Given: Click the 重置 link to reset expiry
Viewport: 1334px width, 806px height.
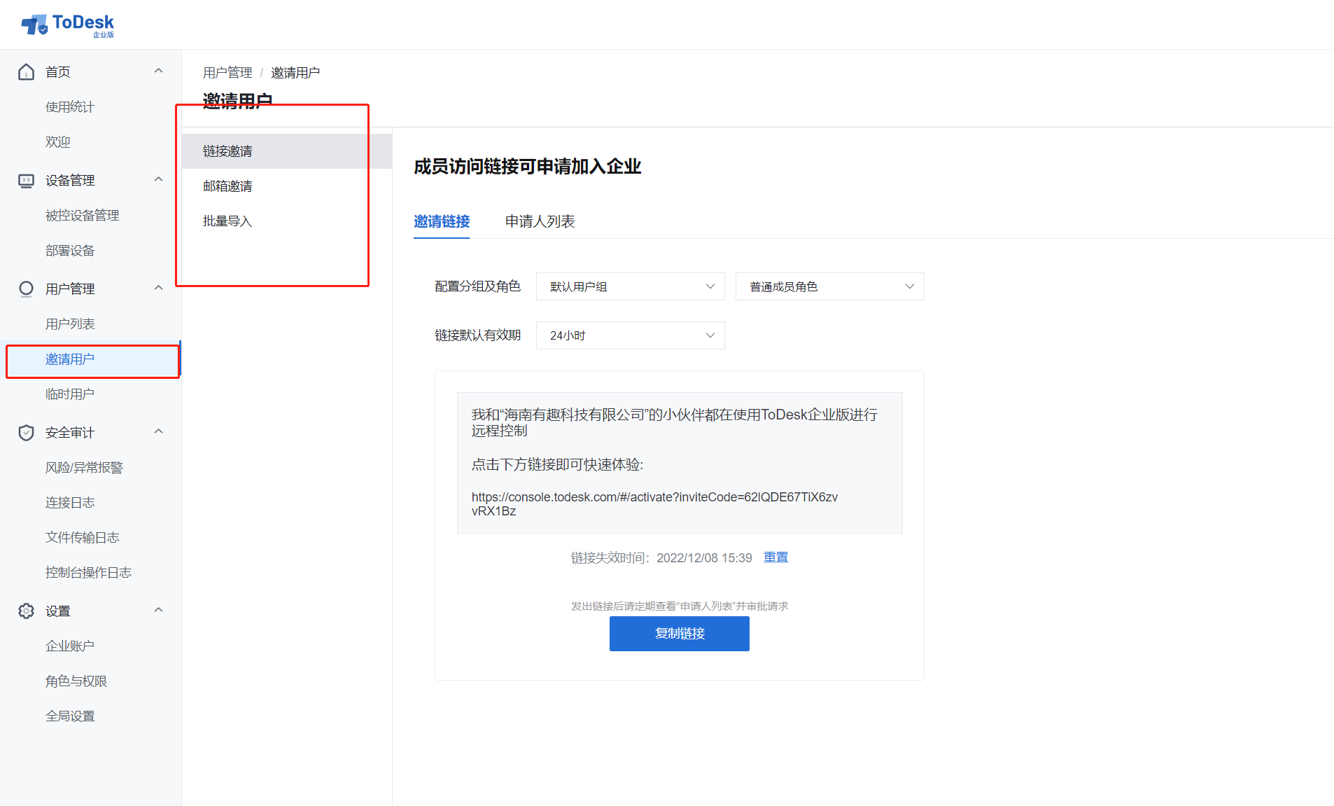Looking at the screenshot, I should pyautogui.click(x=775, y=557).
